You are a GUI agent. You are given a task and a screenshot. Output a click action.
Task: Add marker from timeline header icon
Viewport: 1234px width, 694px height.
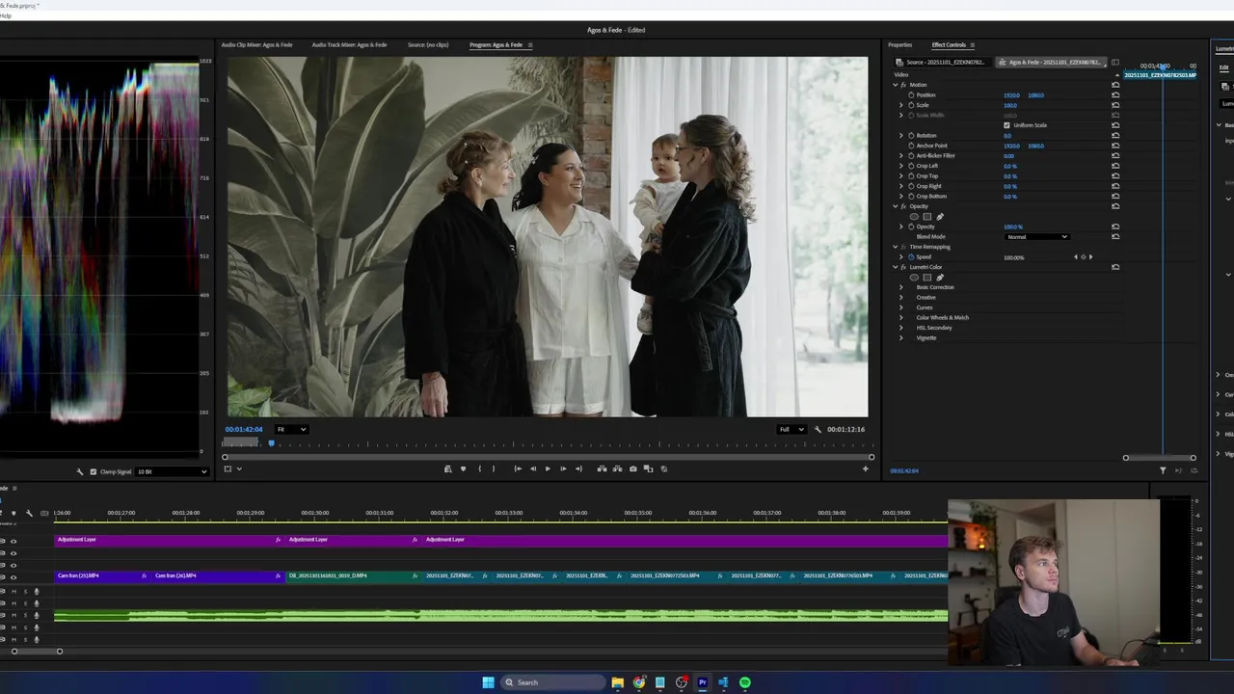point(13,513)
